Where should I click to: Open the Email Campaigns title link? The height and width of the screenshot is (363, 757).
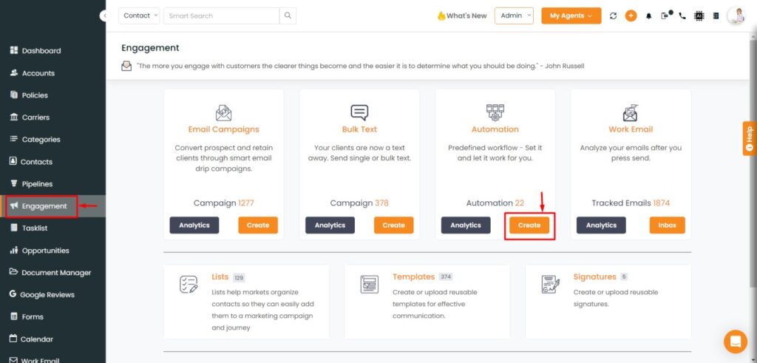click(x=223, y=129)
